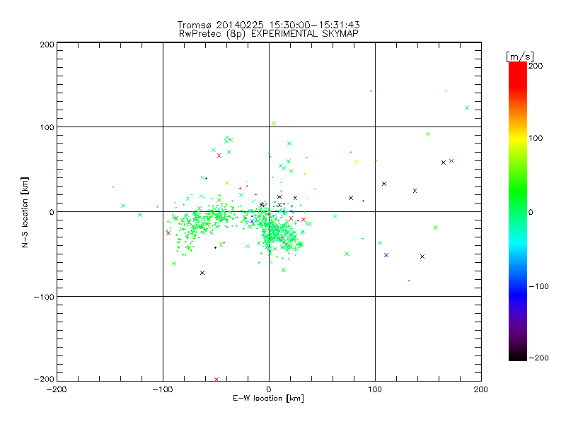Screen dimensions: 566x424
Task: Click the plot origin where zero lines cross
Action: click(x=269, y=211)
